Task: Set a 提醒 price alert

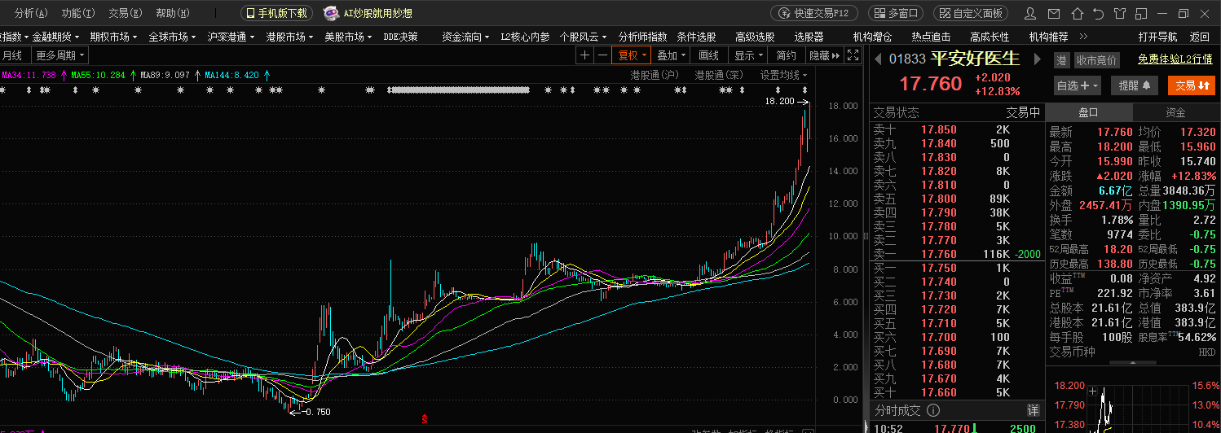Action: click(1135, 85)
